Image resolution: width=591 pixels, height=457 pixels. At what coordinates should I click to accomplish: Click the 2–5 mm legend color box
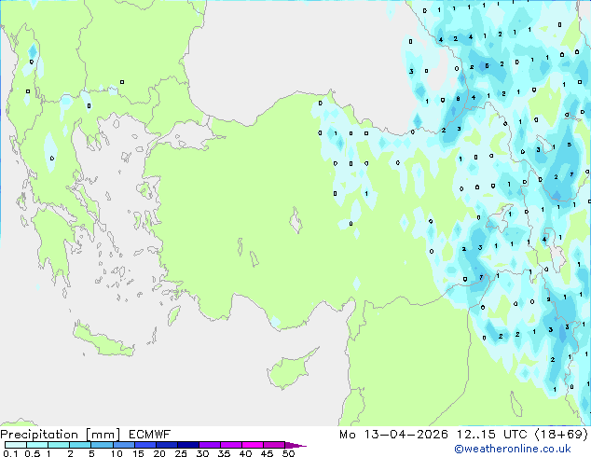(x=81, y=445)
